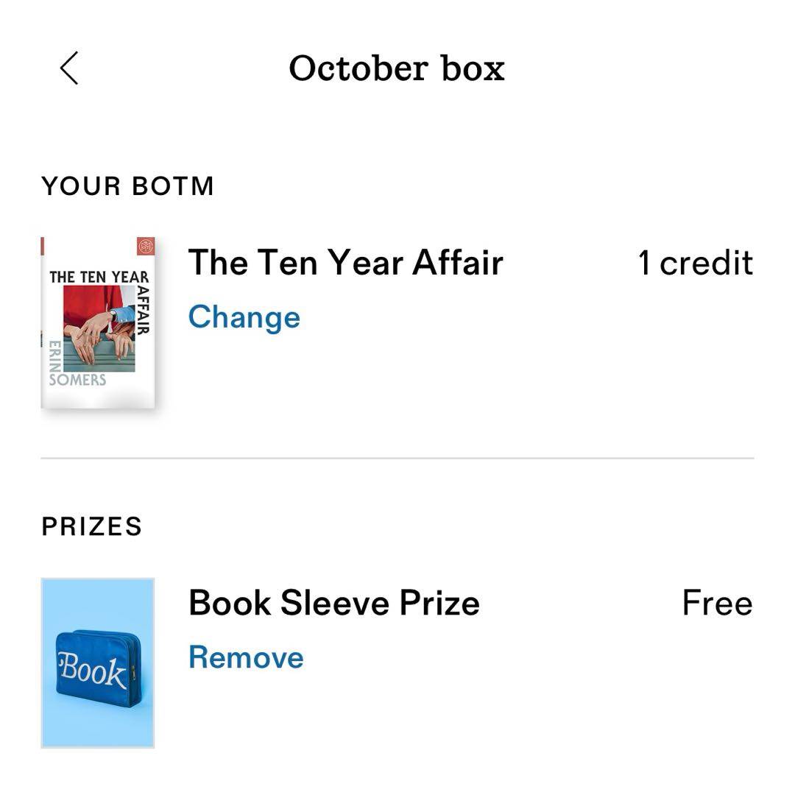Open The Ten Year Affair cover thumbnail
The width and height of the screenshot is (795, 795).
point(98,322)
